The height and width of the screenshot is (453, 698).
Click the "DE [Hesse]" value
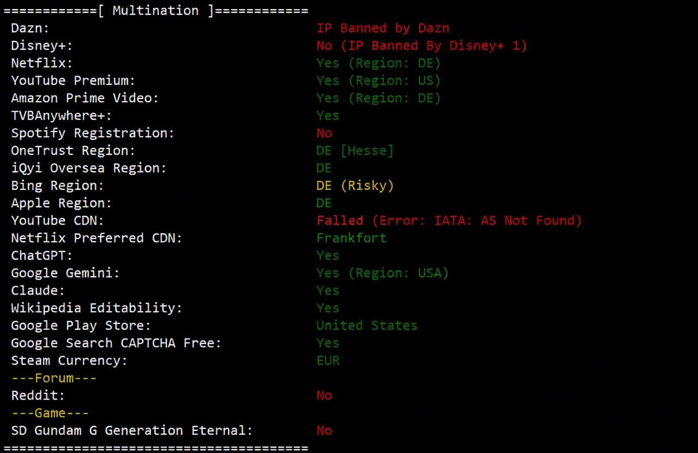pos(355,150)
